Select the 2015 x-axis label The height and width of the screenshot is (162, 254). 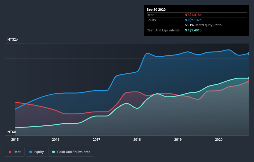point(15,140)
